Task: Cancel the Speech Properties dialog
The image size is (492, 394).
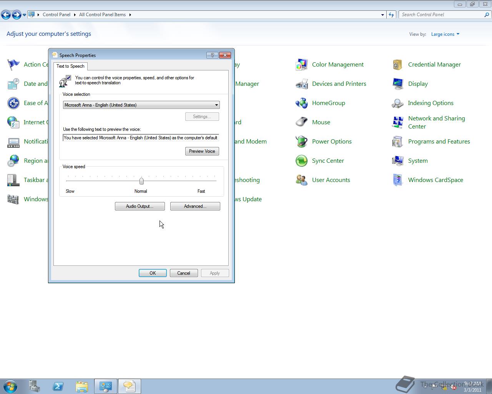Action: coord(184,273)
